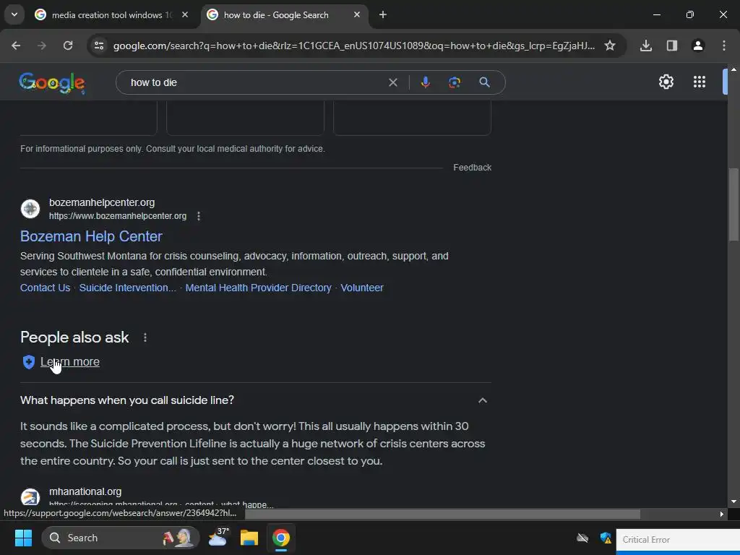Open Chrome three-dot menu
Screen dimensions: 740x555
tap(724, 46)
